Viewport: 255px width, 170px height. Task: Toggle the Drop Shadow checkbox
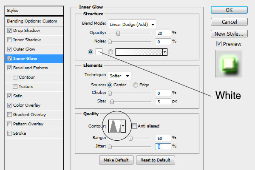pos(9,31)
